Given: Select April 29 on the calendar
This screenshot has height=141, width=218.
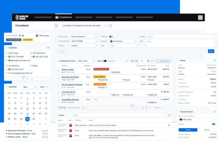Looking at the screenshot, I should (27, 119).
